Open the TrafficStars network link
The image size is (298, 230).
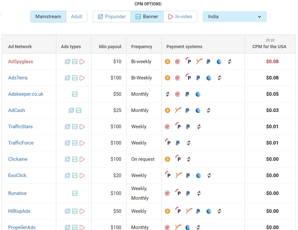point(20,126)
